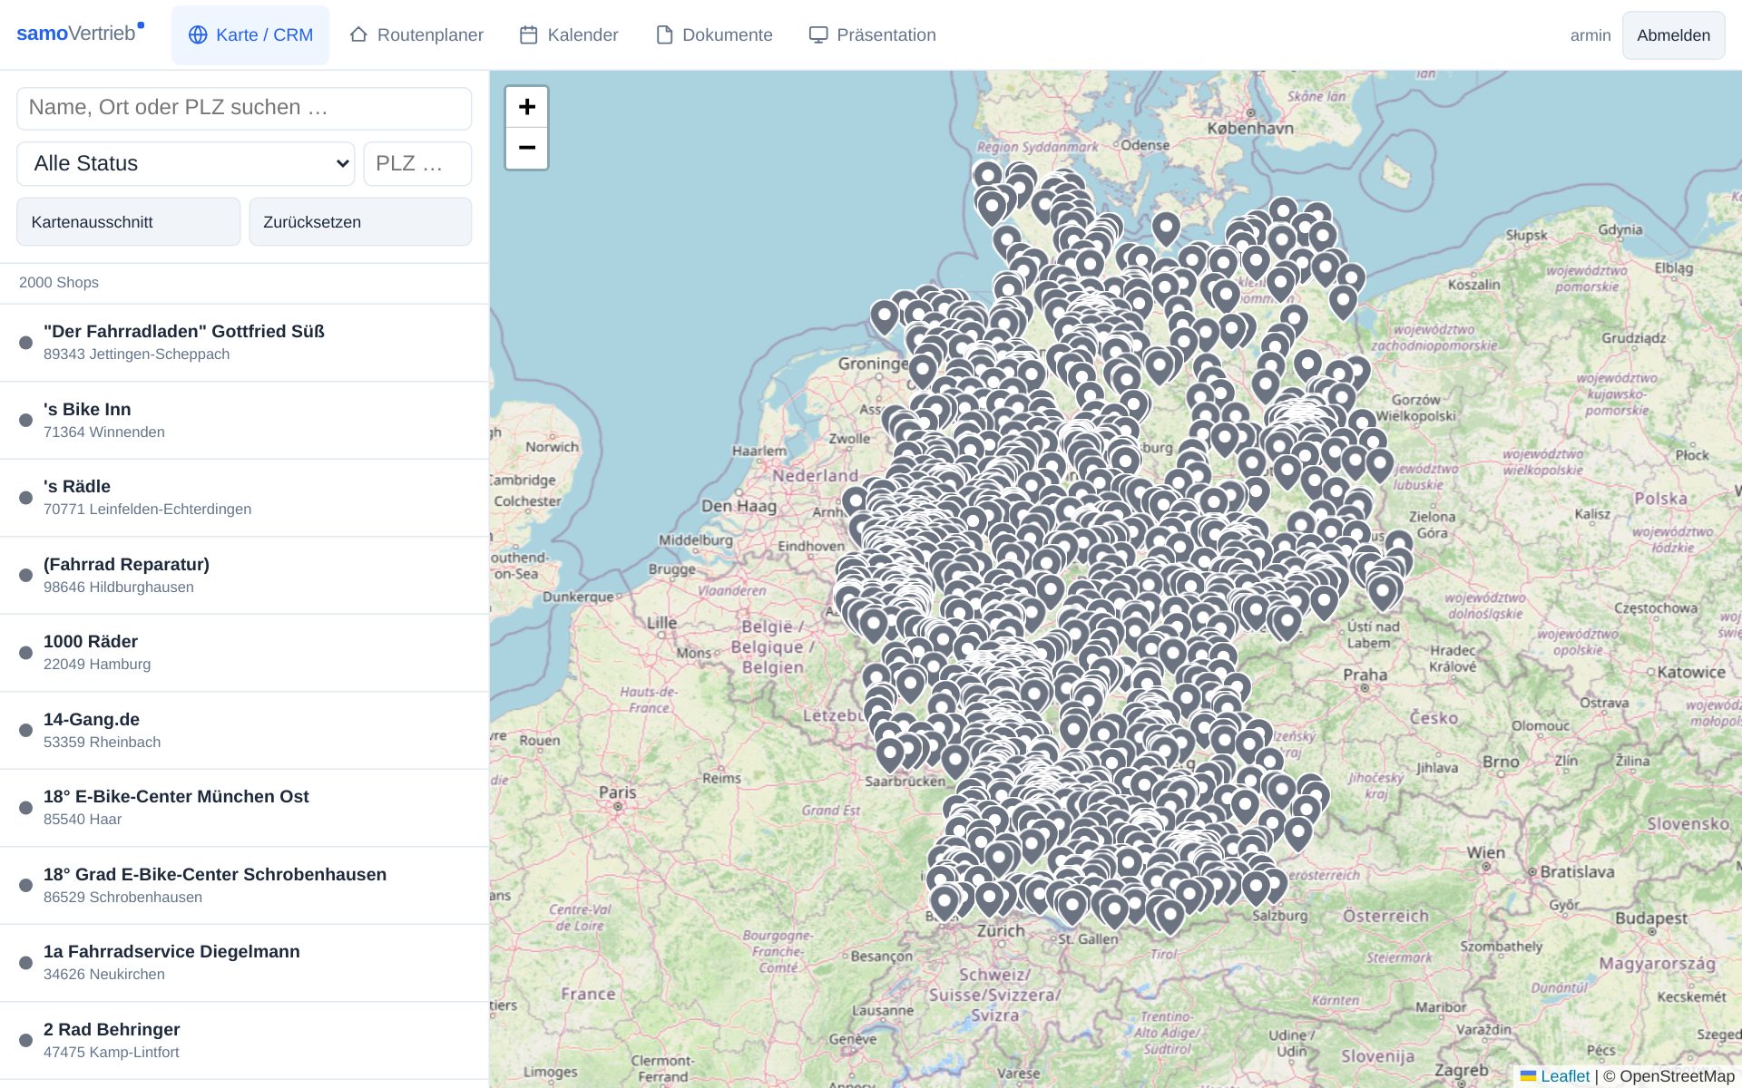Click the isolated map pin south of Odense
1742x1088 pixels.
click(x=1166, y=229)
